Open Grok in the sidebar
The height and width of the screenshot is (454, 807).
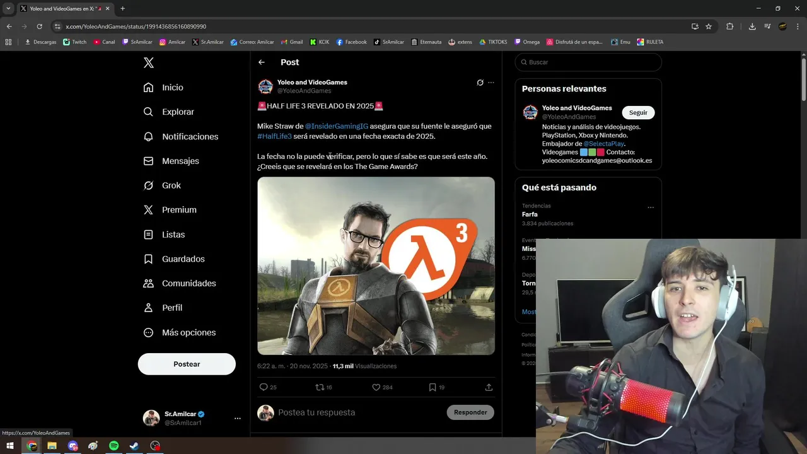(x=162, y=185)
